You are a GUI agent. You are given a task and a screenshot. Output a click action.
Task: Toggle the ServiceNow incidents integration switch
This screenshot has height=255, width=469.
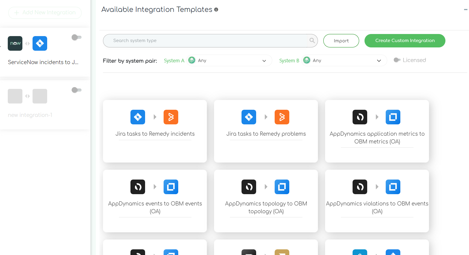tap(76, 37)
